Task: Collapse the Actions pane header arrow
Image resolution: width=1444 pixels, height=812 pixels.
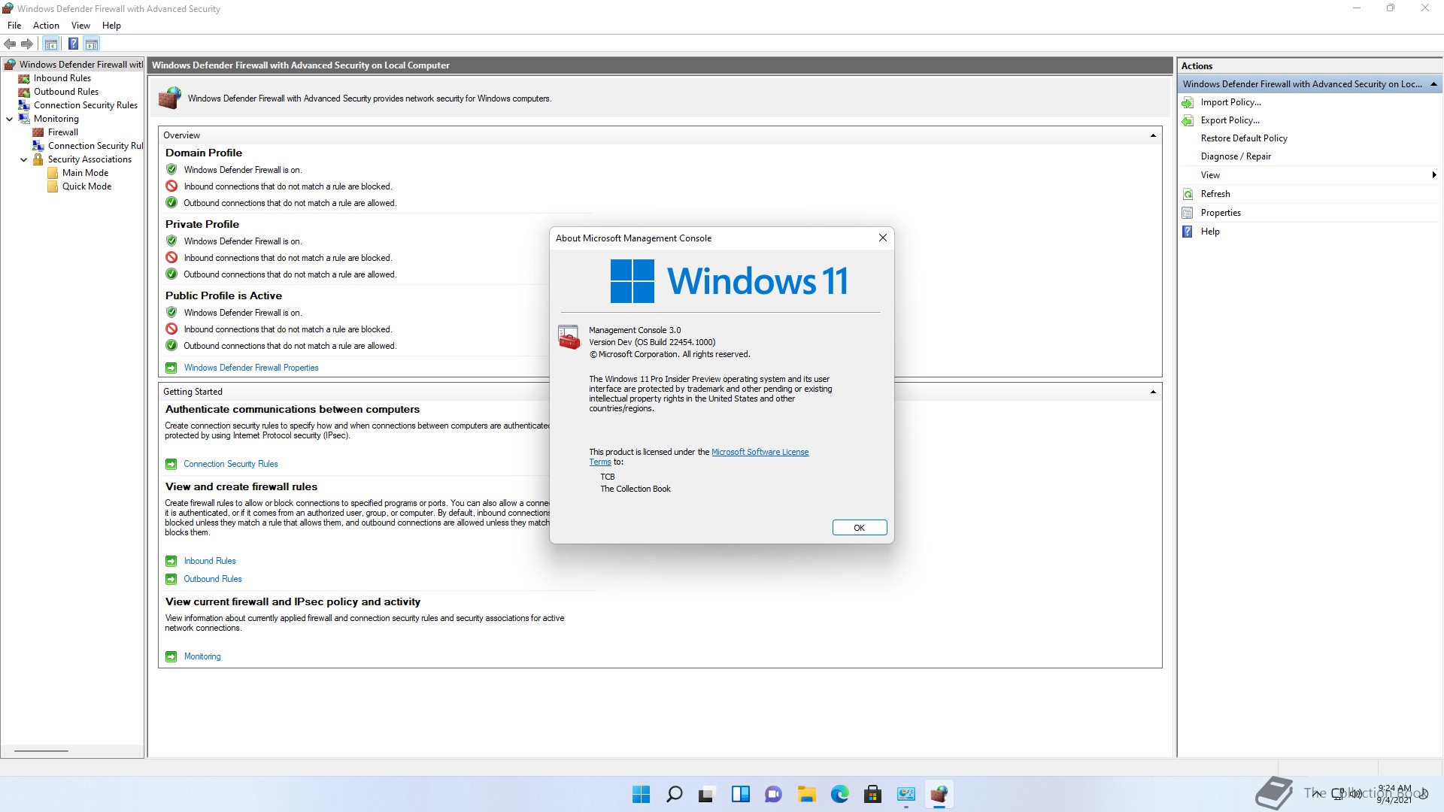Action: click(x=1433, y=84)
